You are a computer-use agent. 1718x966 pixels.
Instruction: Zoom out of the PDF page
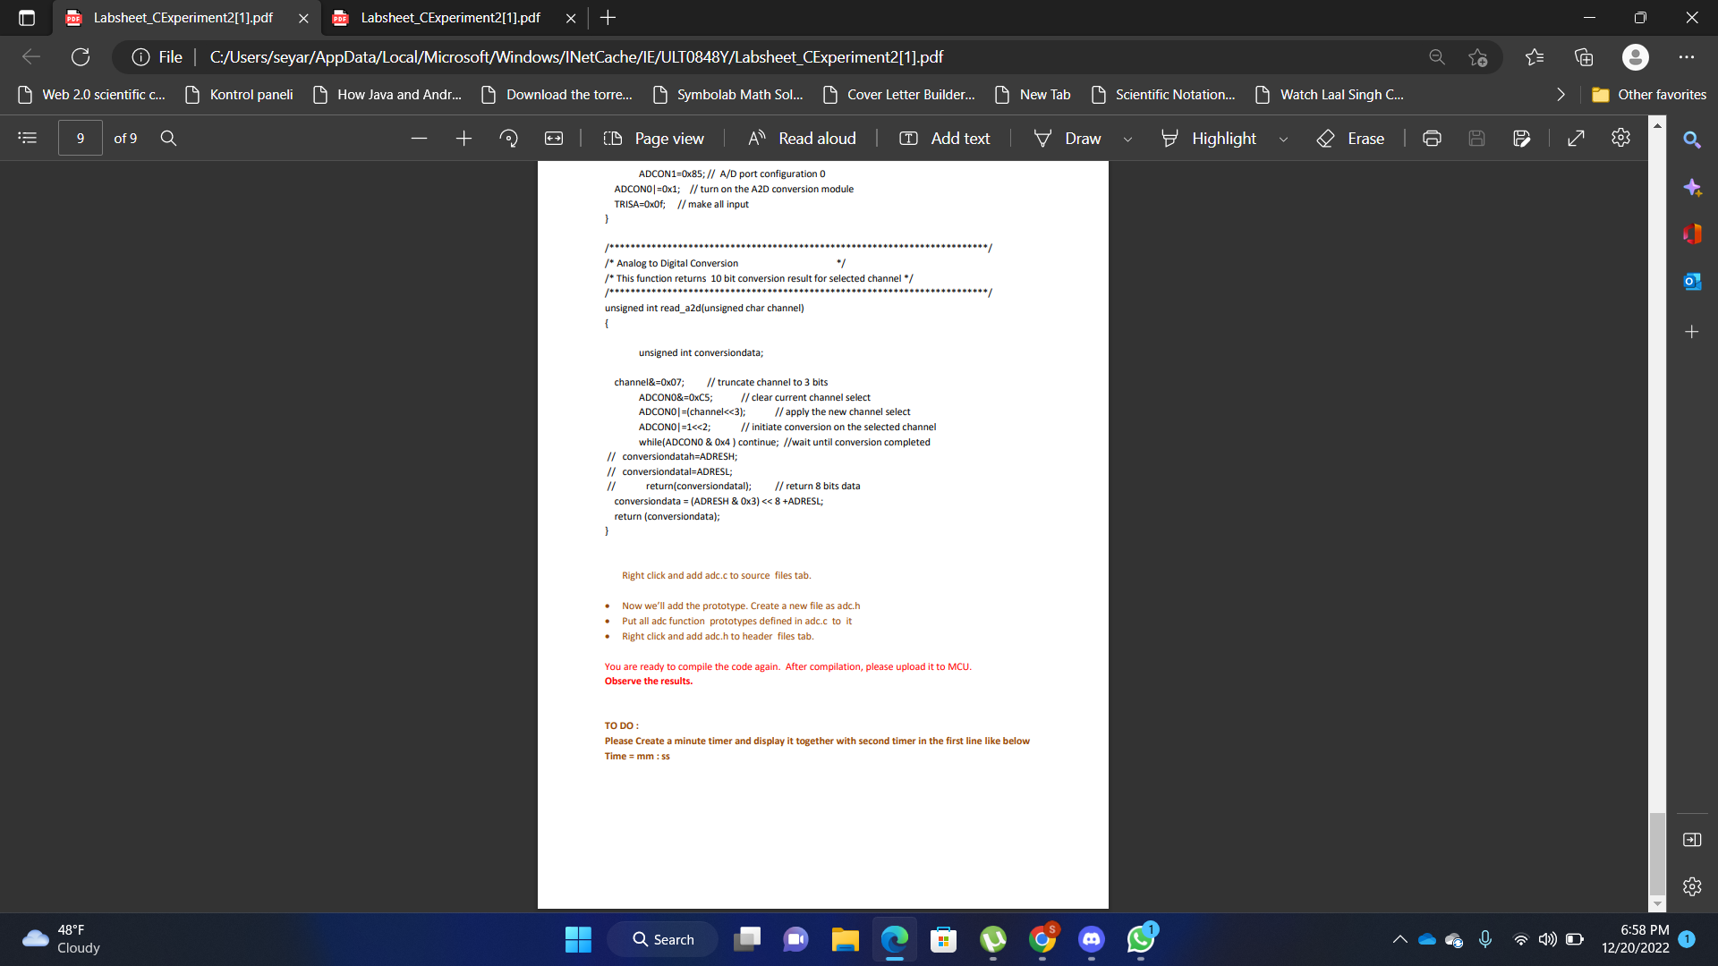pos(419,138)
